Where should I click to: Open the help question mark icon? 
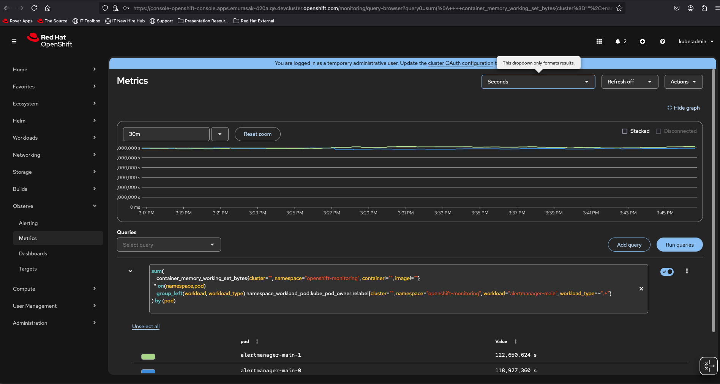[x=662, y=41]
